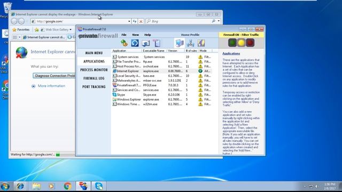Viewport: 342px width, 192px height.
Task: Open the Help menu in Privatefirewall
Action: click(x=147, y=35)
